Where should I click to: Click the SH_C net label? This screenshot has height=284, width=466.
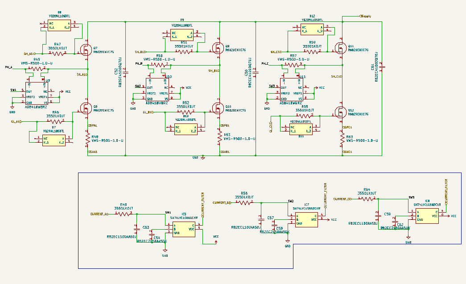tap(337, 76)
